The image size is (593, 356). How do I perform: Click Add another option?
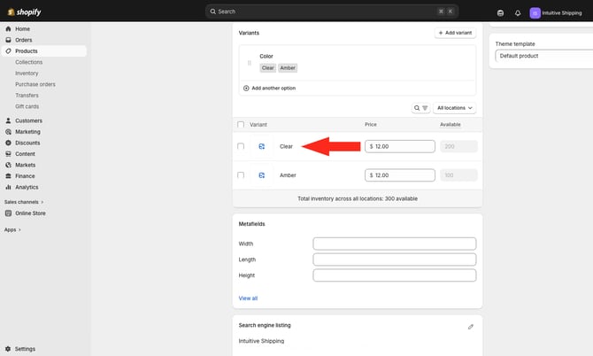tap(270, 89)
